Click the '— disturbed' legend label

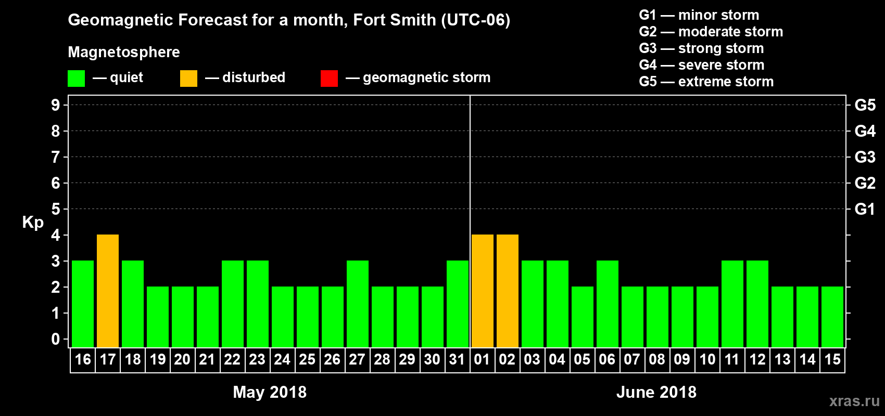click(x=245, y=77)
